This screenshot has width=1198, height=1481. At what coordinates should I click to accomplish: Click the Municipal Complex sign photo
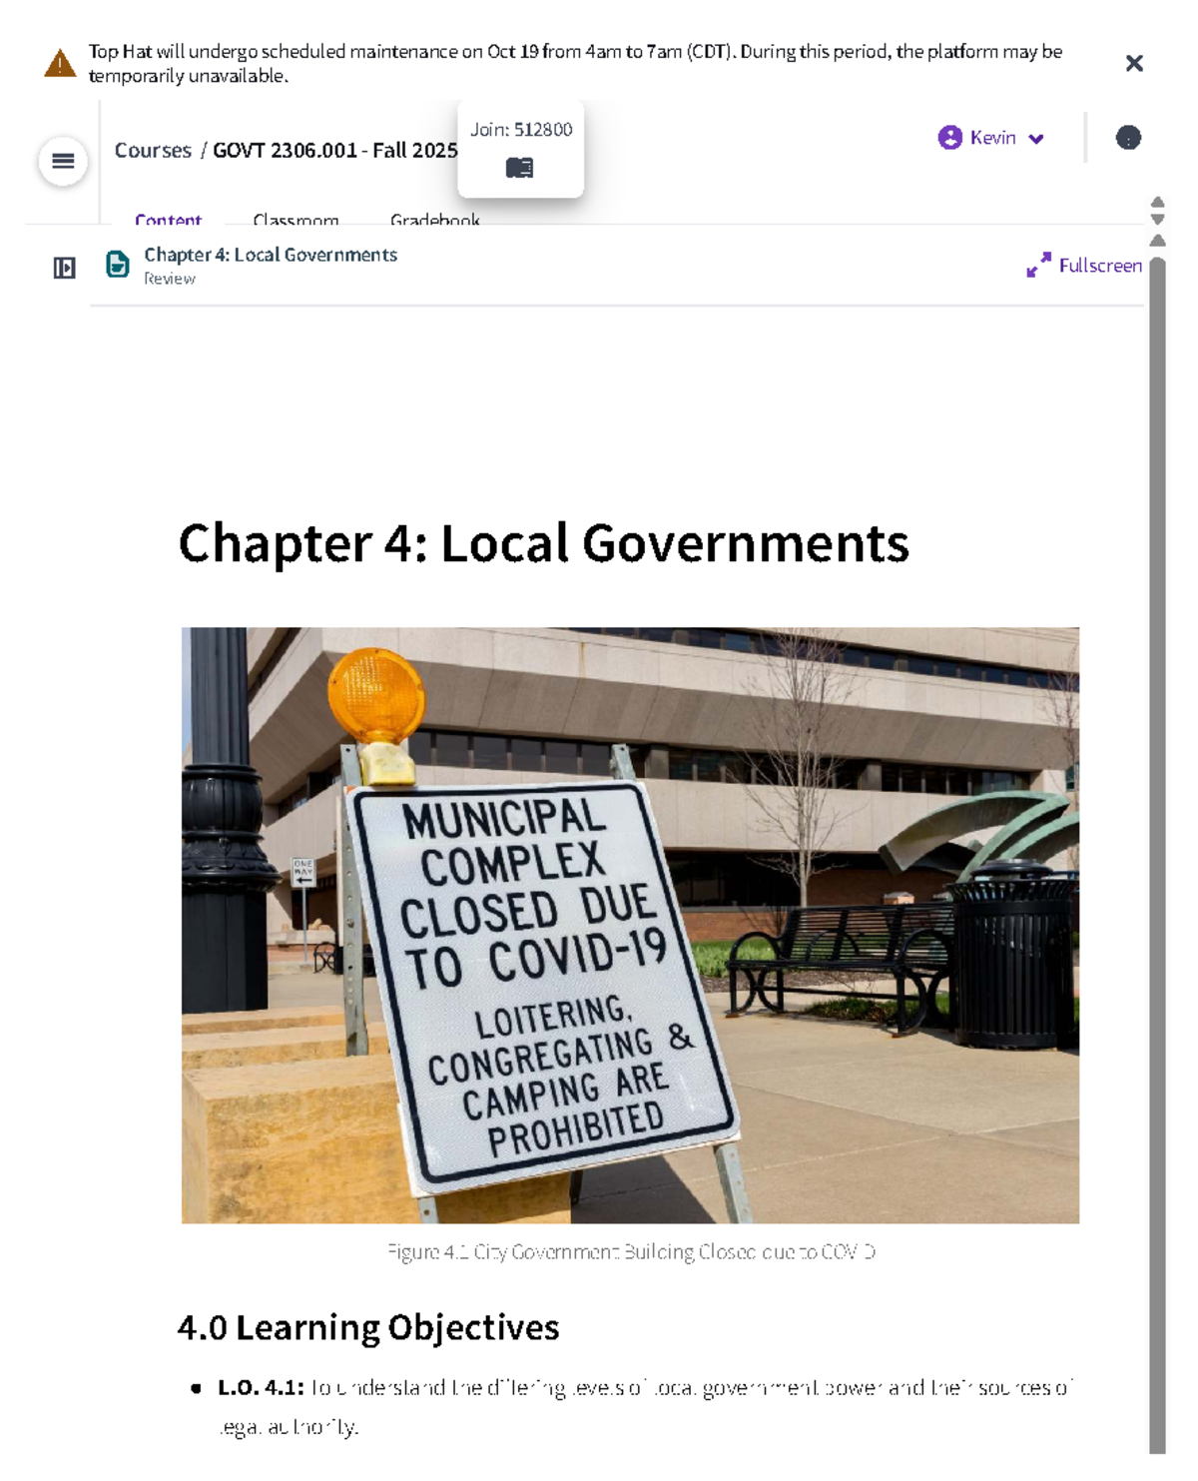[x=630, y=925]
